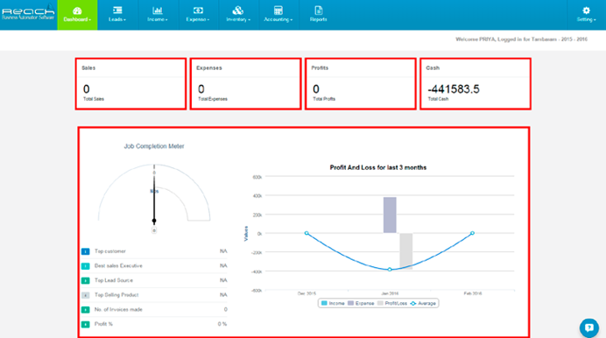Screen dimensions: 606x338
Task: Select the Cash total card
Action: pyautogui.click(x=476, y=84)
